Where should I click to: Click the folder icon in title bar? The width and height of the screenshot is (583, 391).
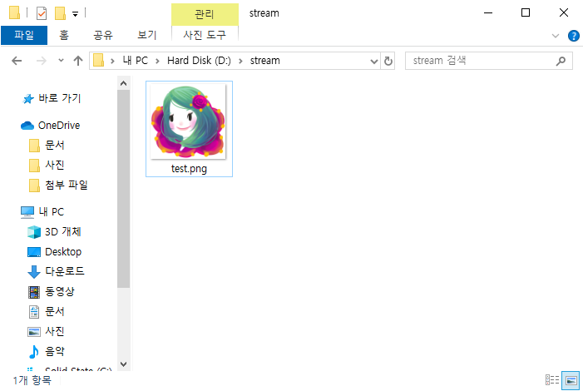(14, 13)
